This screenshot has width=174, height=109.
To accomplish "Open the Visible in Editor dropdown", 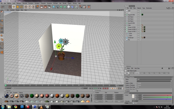I will (x=154, y=83).
